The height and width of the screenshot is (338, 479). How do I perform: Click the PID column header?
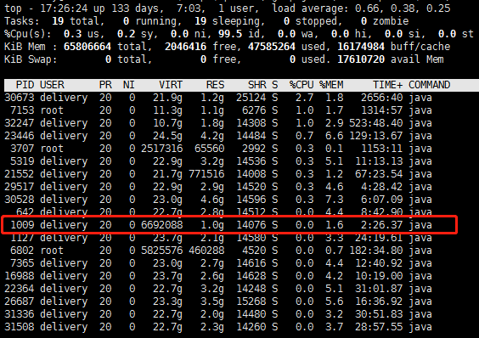25,85
